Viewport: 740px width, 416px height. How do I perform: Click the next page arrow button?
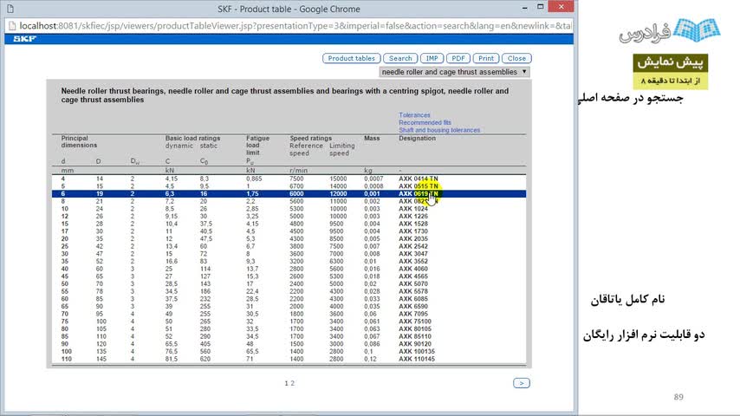tap(521, 382)
